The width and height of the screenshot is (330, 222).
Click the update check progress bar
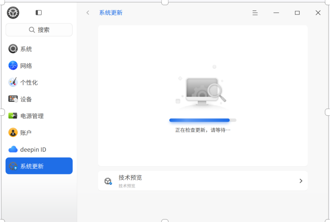[203, 120]
